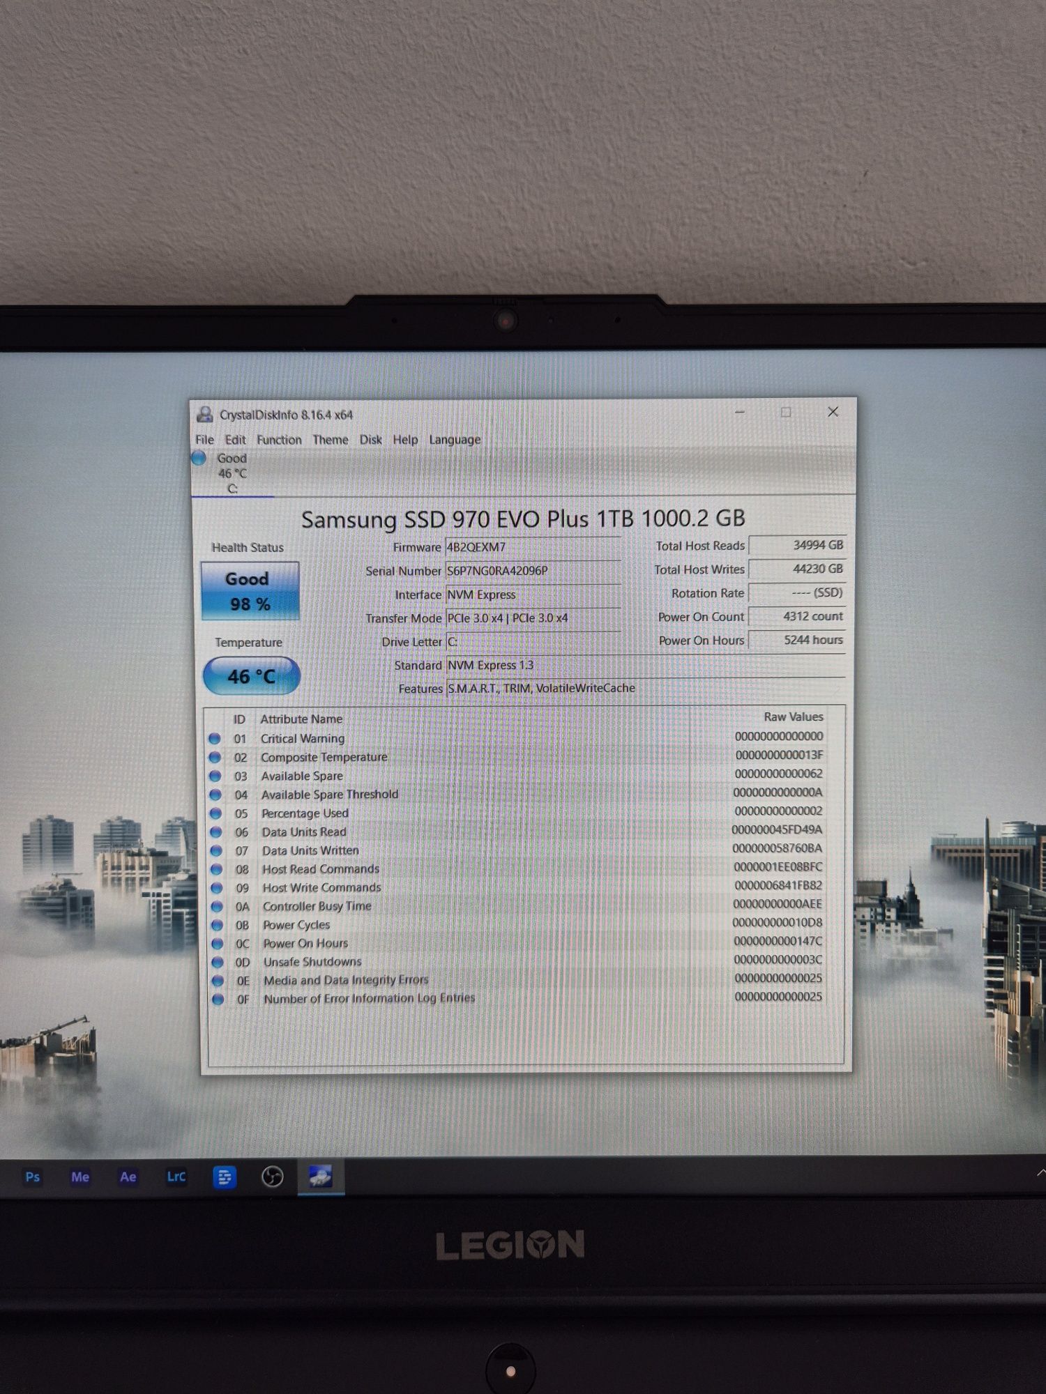Viewport: 1046px width, 1394px height.
Task: Click the status dot for Host Write Commands
Action: tap(217, 888)
